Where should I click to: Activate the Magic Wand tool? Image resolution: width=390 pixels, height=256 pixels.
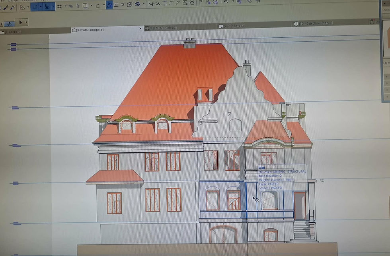pos(158,4)
